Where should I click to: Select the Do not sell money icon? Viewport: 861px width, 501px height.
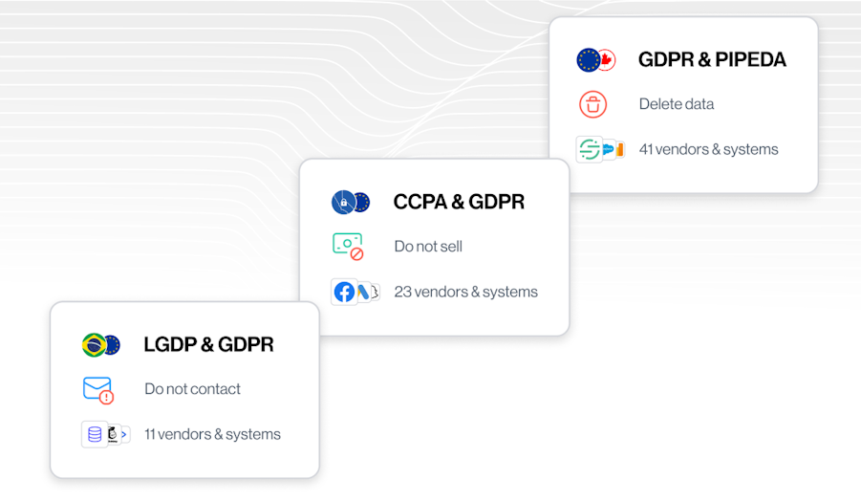pyautogui.click(x=348, y=246)
